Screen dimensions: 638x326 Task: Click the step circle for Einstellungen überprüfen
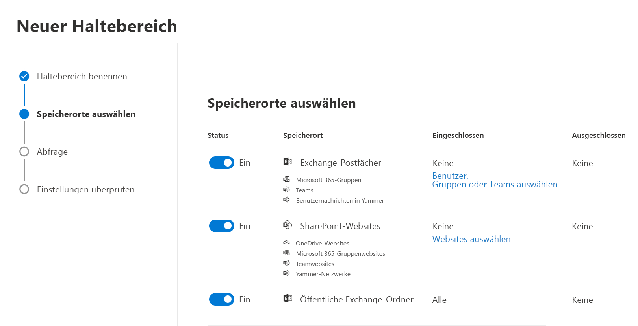pyautogui.click(x=24, y=189)
